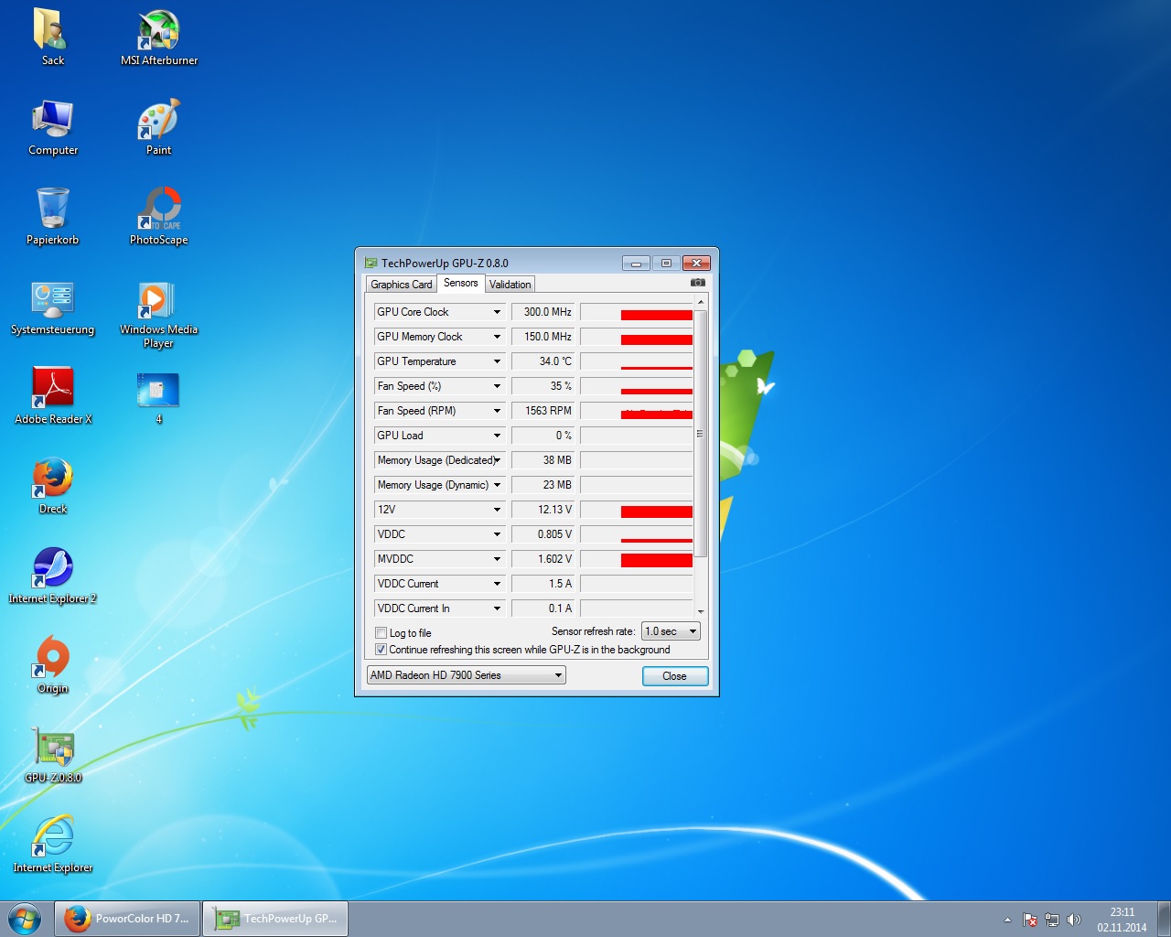The image size is (1171, 937).
Task: Open the Action Center flag tray icon
Action: (1030, 920)
